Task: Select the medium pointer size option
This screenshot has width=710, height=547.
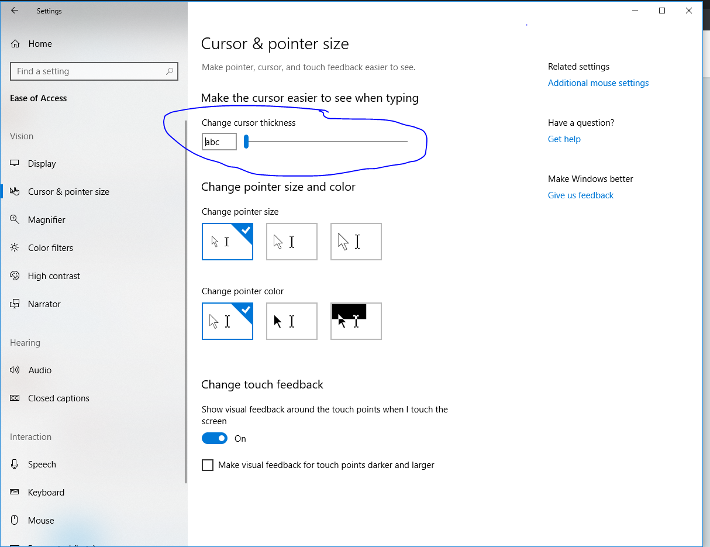Action: click(x=292, y=242)
